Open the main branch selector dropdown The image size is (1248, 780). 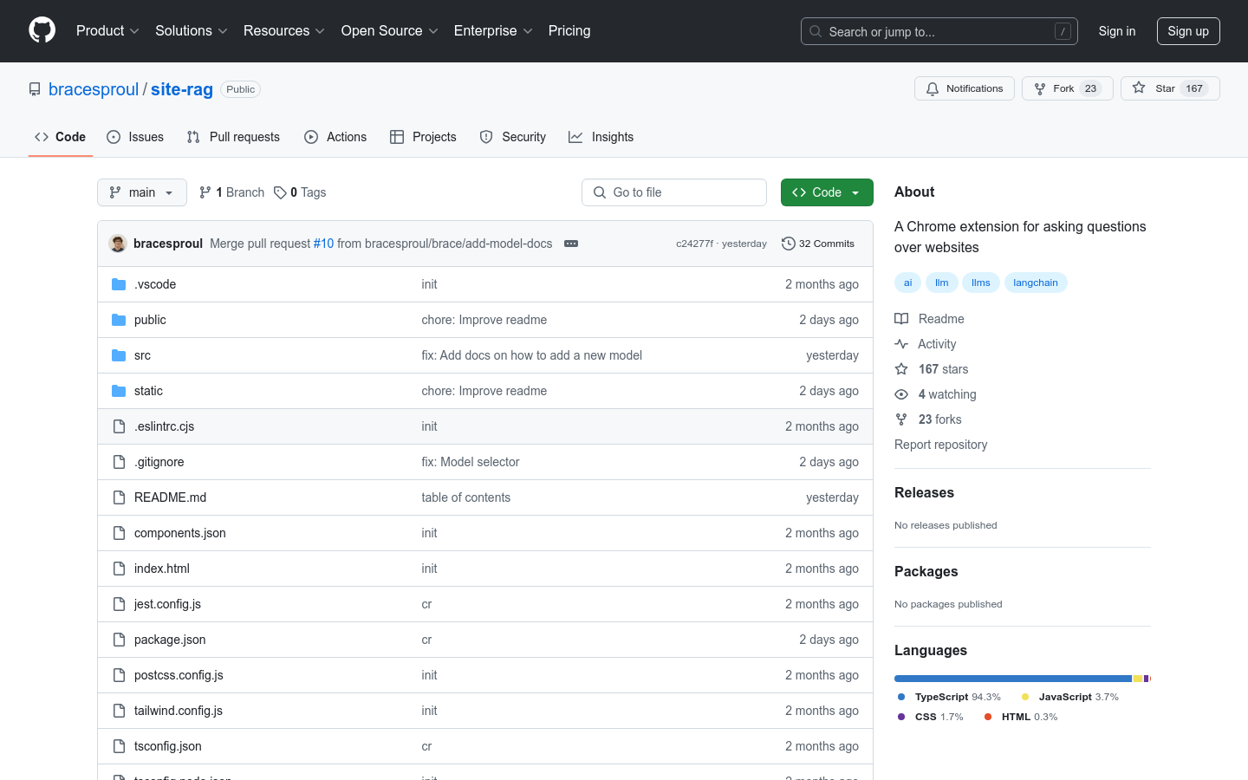click(142, 192)
